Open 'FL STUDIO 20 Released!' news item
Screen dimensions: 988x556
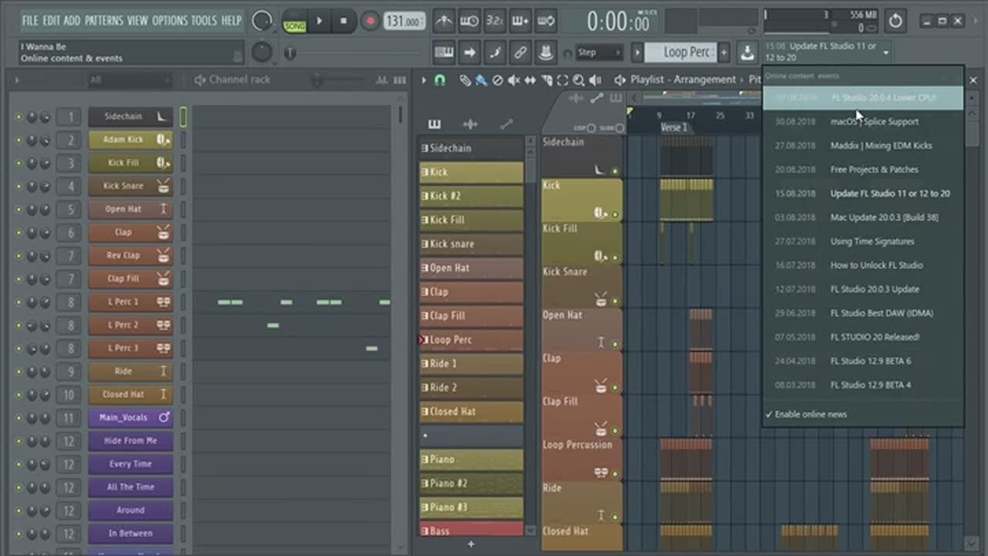pyautogui.click(x=875, y=337)
